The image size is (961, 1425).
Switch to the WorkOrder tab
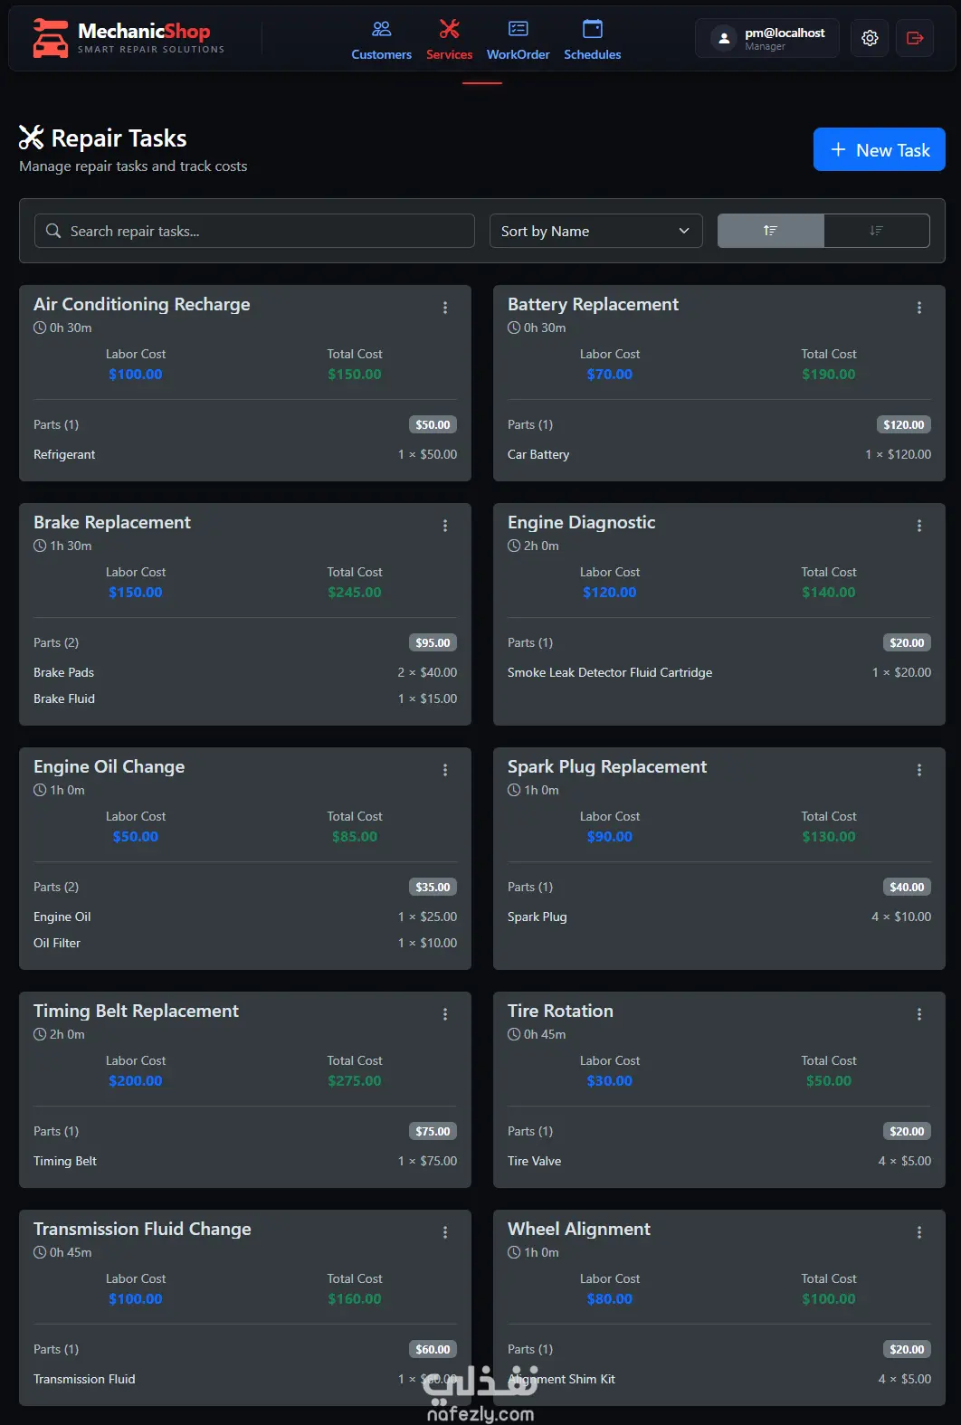pyautogui.click(x=518, y=41)
